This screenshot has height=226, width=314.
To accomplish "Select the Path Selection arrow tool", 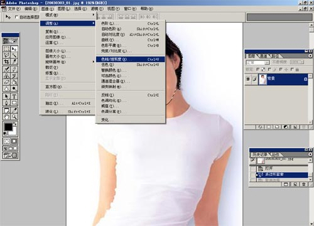I will (6, 96).
